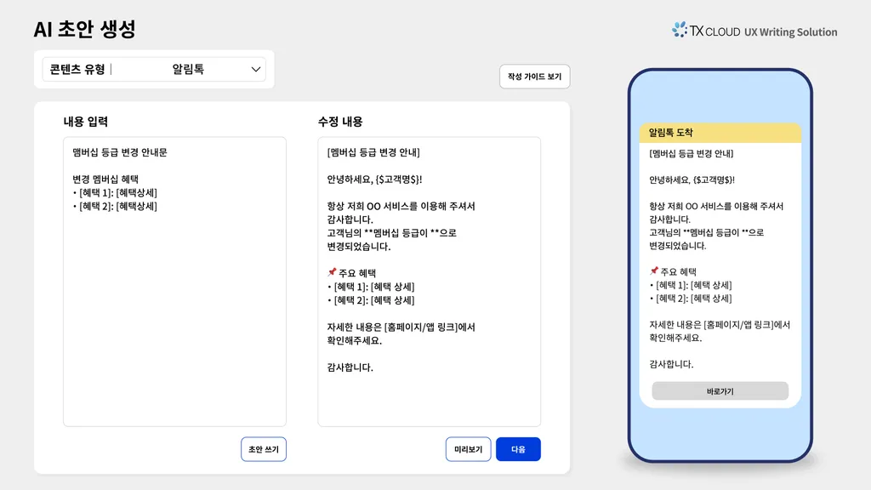The height and width of the screenshot is (490, 871).
Task: Click the yellow 알림톡 도착 header bar
Action: tap(720, 133)
